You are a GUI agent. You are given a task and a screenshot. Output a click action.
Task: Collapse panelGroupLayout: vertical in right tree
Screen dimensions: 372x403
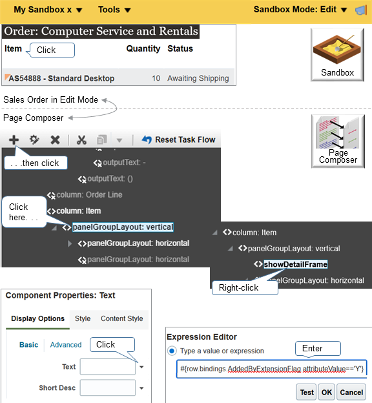[x=231, y=249]
